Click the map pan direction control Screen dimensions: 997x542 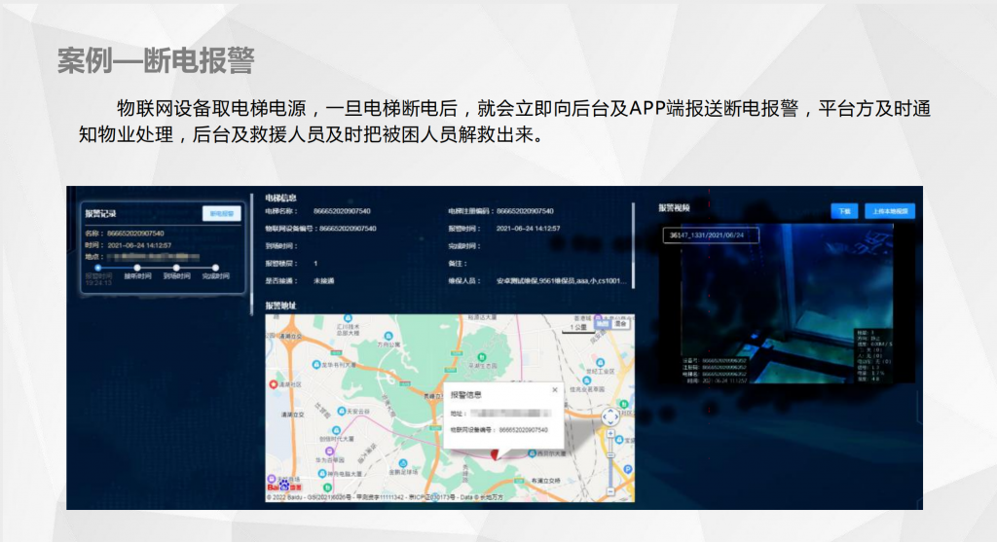coord(610,416)
